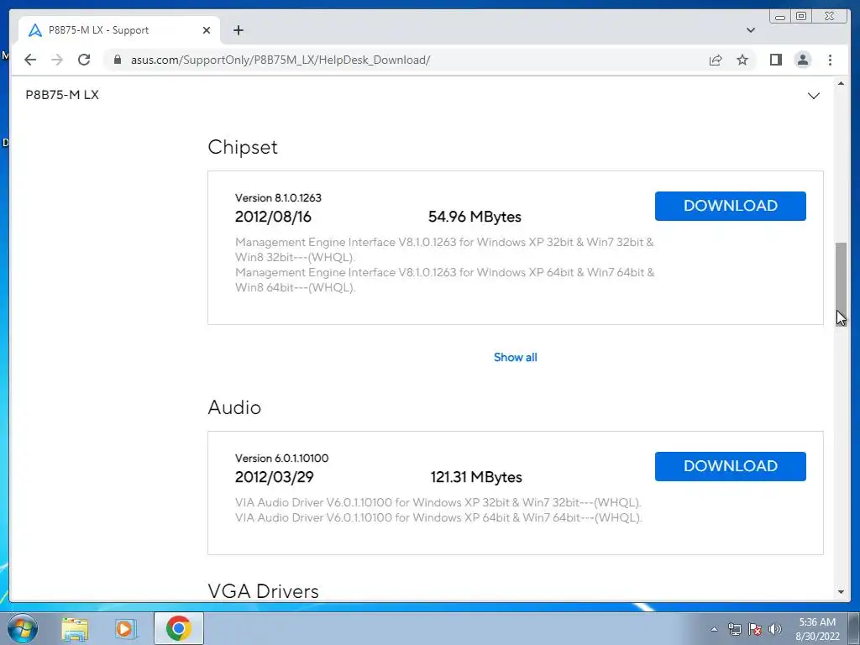Viewport: 860px width, 645px height.
Task: Expand the P8B75-M LX header chevron
Action: coord(813,96)
